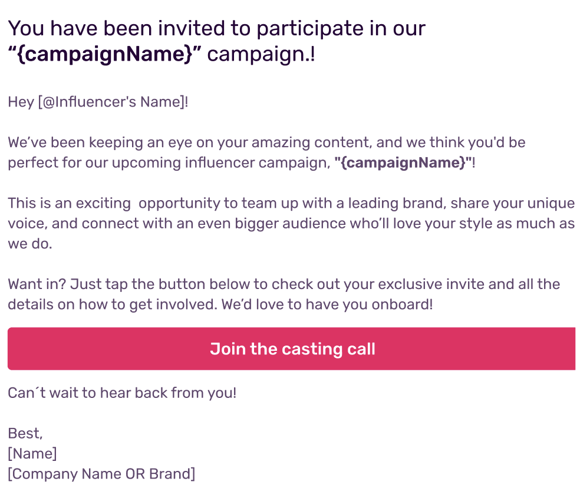Click the phrase We'd love to have you onboard
The width and height of the screenshot is (580, 498).
(x=327, y=304)
